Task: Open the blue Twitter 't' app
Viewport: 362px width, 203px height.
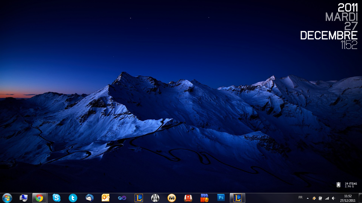Action: coord(73,198)
